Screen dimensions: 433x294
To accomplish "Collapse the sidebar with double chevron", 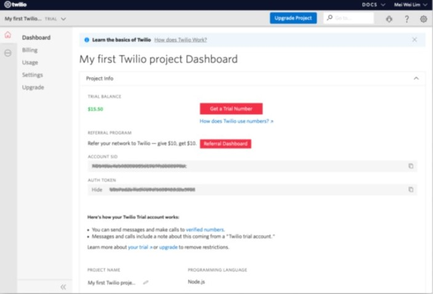I will coord(63,287).
